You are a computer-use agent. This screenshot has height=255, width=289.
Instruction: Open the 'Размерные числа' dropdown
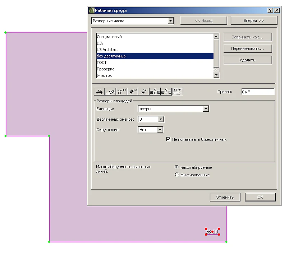[132, 21]
